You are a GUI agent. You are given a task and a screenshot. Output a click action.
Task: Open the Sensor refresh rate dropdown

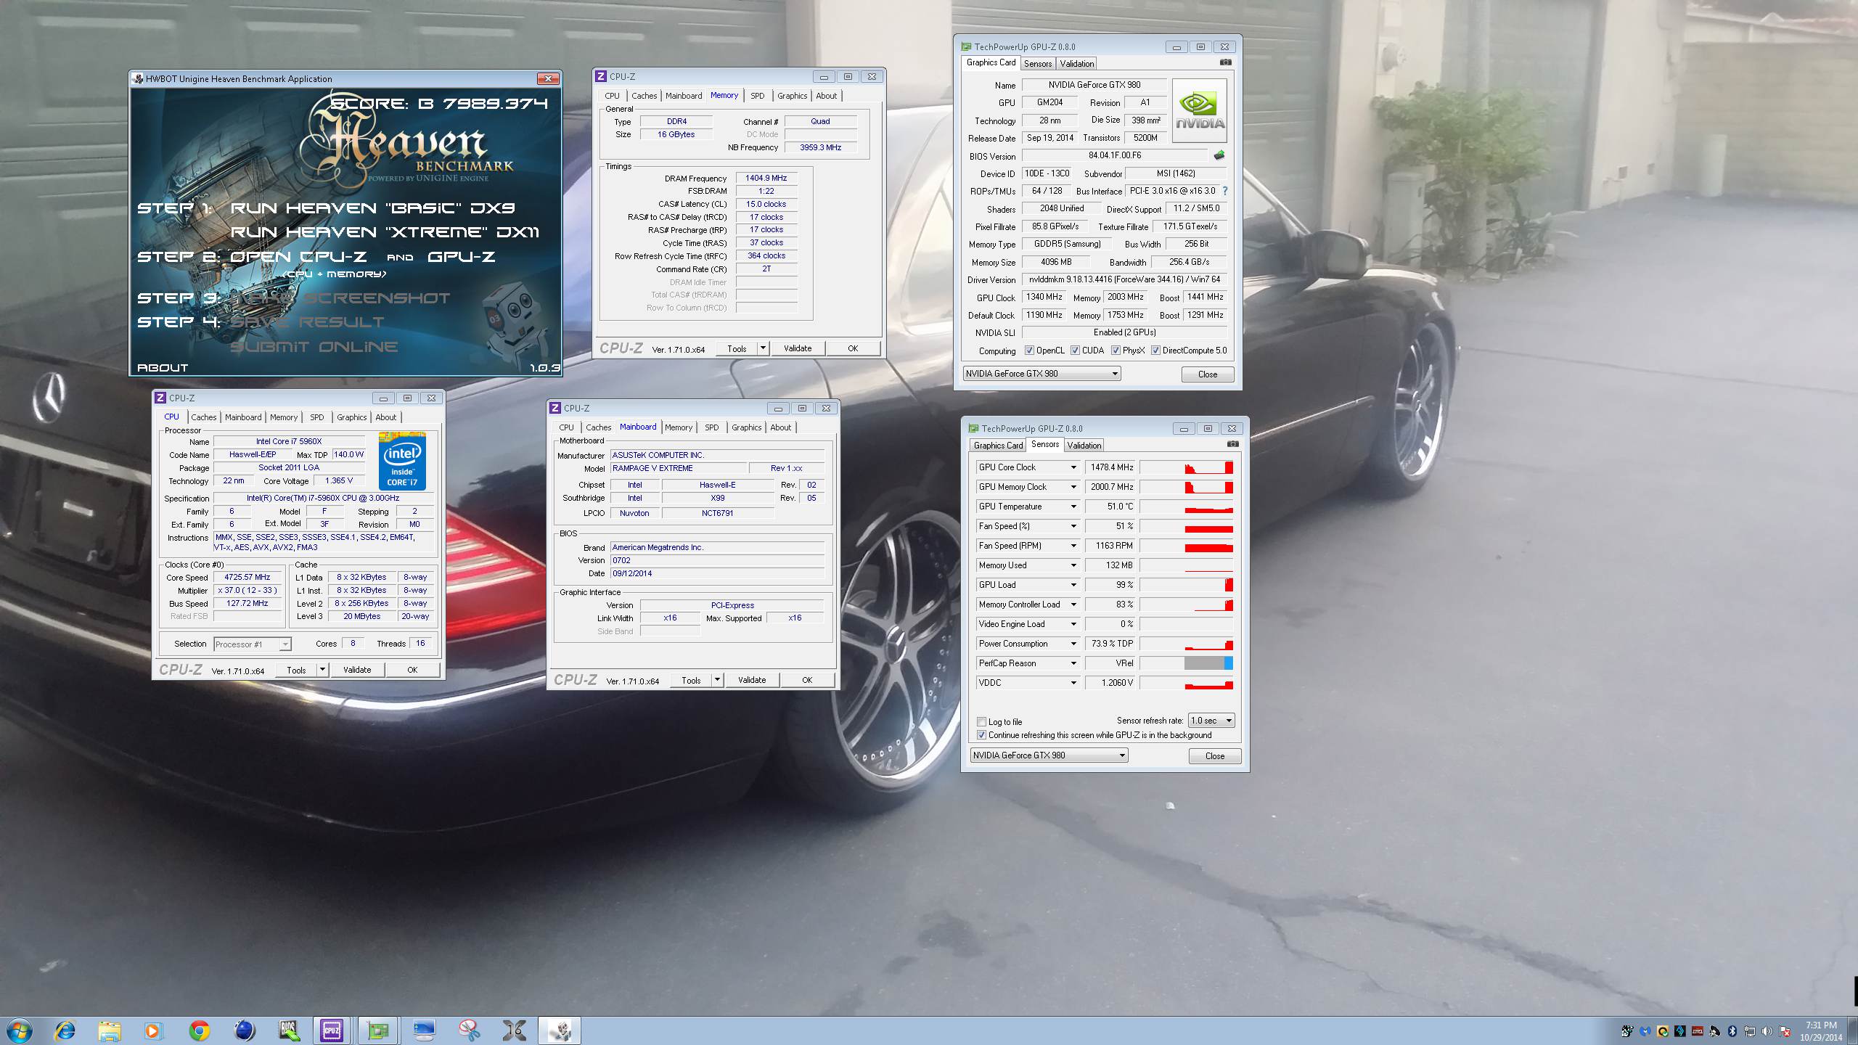1211,721
